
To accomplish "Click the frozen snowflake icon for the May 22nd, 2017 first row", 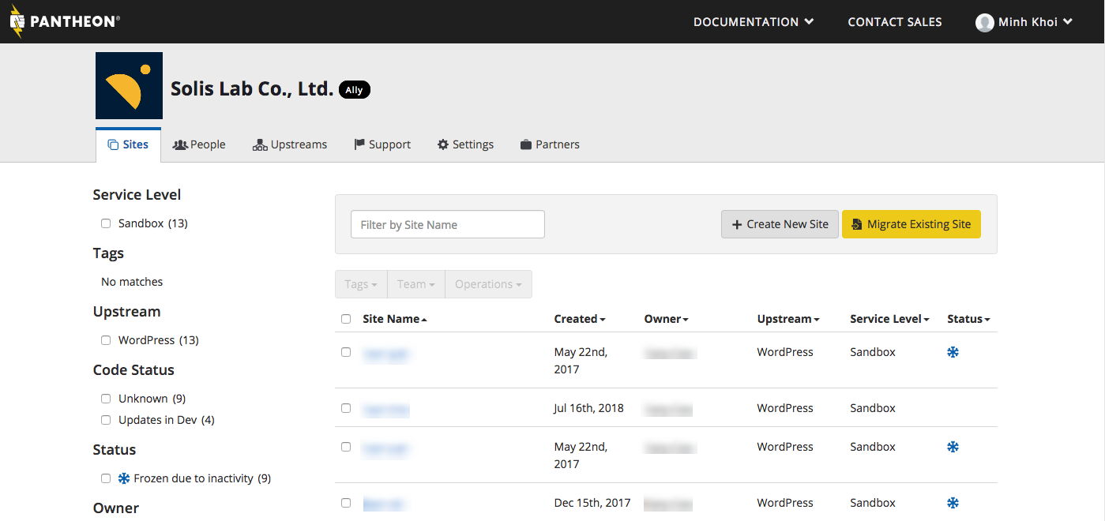I will pos(953,352).
